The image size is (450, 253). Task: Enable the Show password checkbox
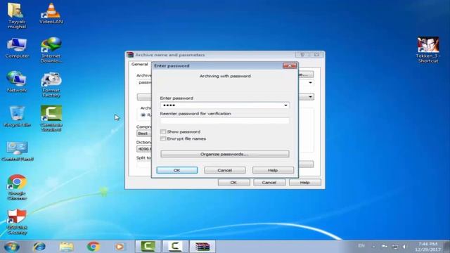163,131
